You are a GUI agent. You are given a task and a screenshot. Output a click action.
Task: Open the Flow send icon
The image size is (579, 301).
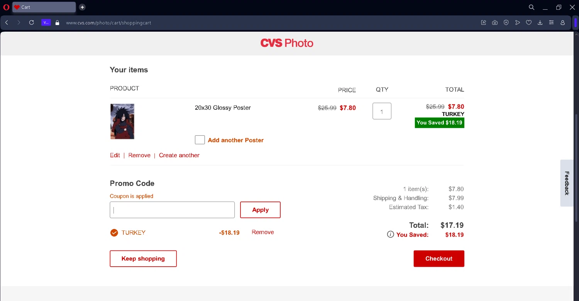[x=518, y=23]
